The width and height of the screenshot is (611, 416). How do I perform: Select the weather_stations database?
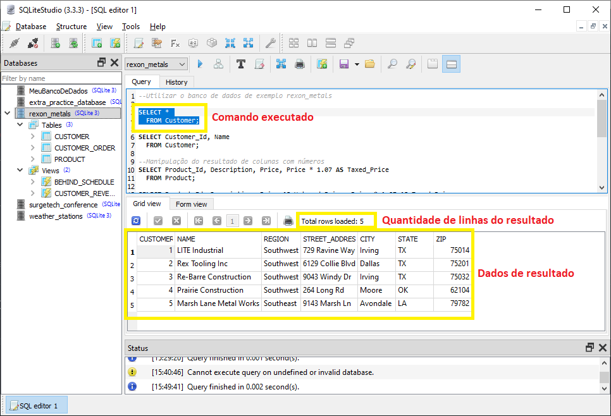[56, 216]
